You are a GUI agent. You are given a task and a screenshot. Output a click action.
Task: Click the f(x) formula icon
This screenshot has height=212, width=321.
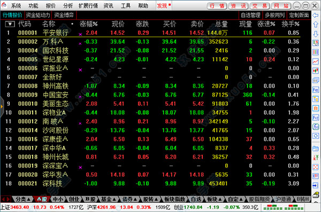(316, 127)
